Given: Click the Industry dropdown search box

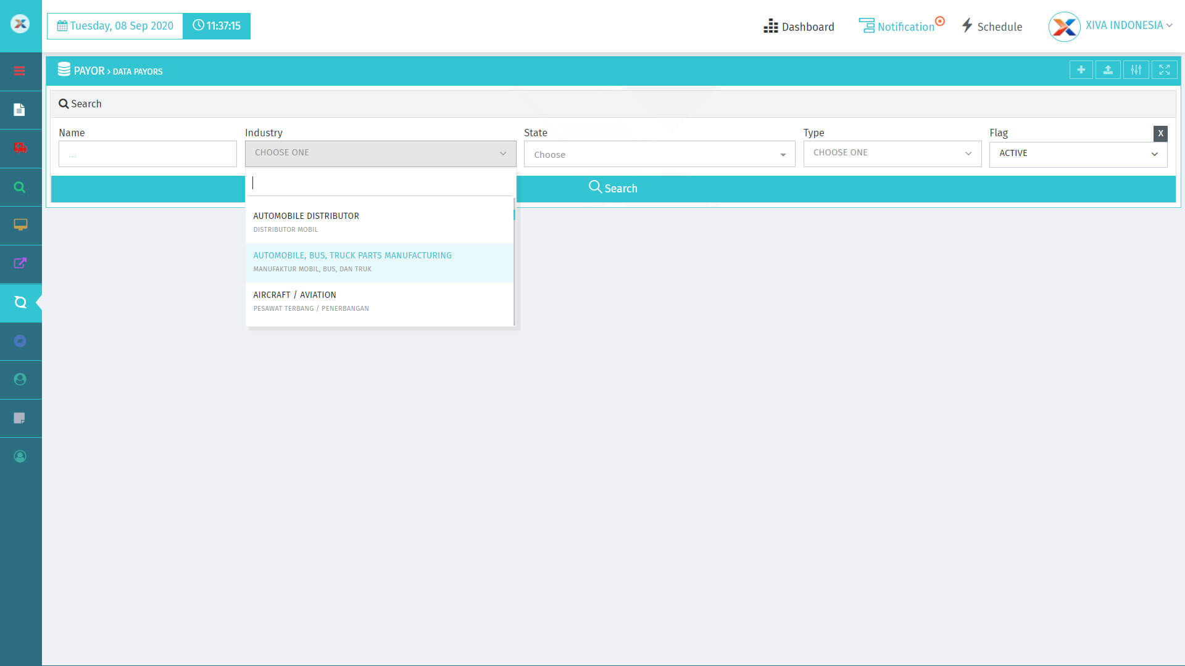Looking at the screenshot, I should click(x=380, y=183).
